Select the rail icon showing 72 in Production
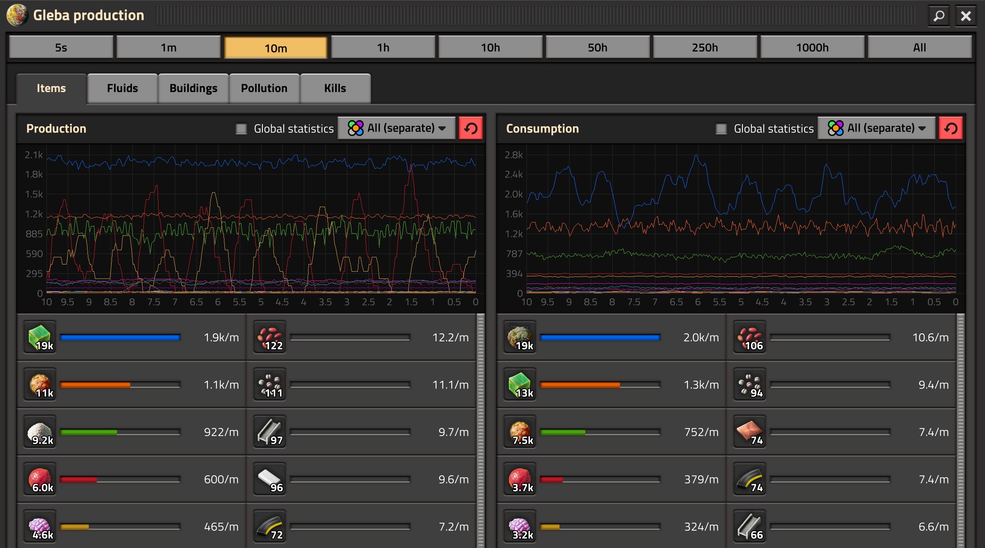The width and height of the screenshot is (985, 548). pos(270,526)
